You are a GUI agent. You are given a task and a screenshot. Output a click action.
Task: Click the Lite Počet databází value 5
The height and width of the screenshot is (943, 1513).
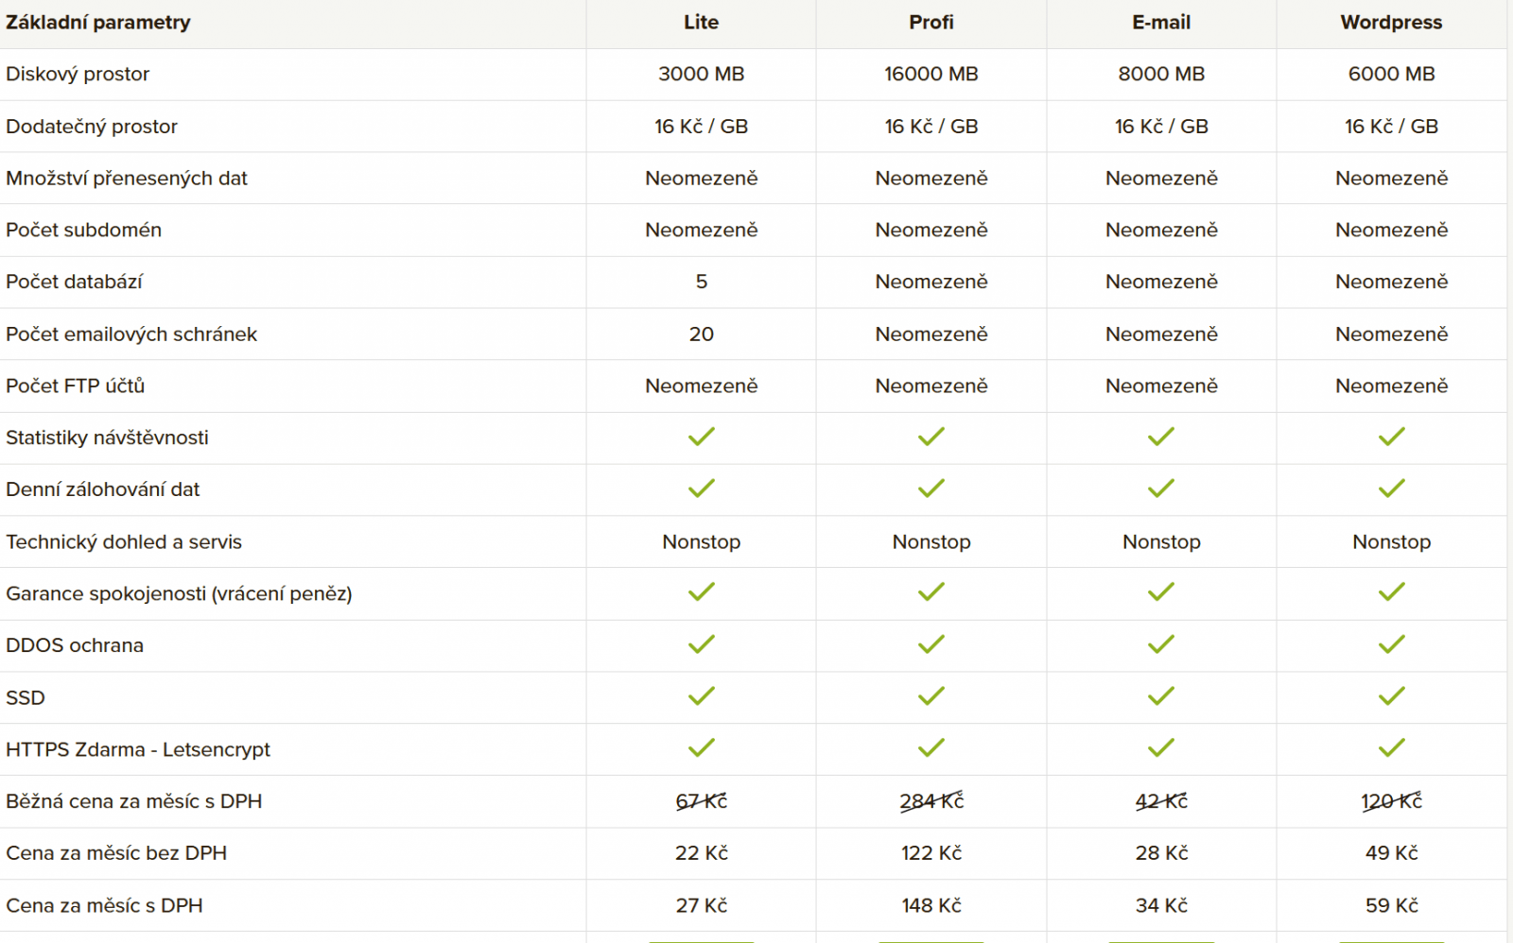702,282
